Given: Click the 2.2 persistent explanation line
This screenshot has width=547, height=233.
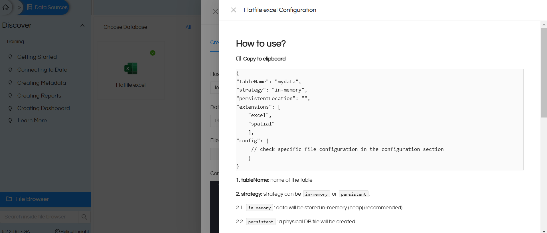Looking at the screenshot, I should pos(296,222).
